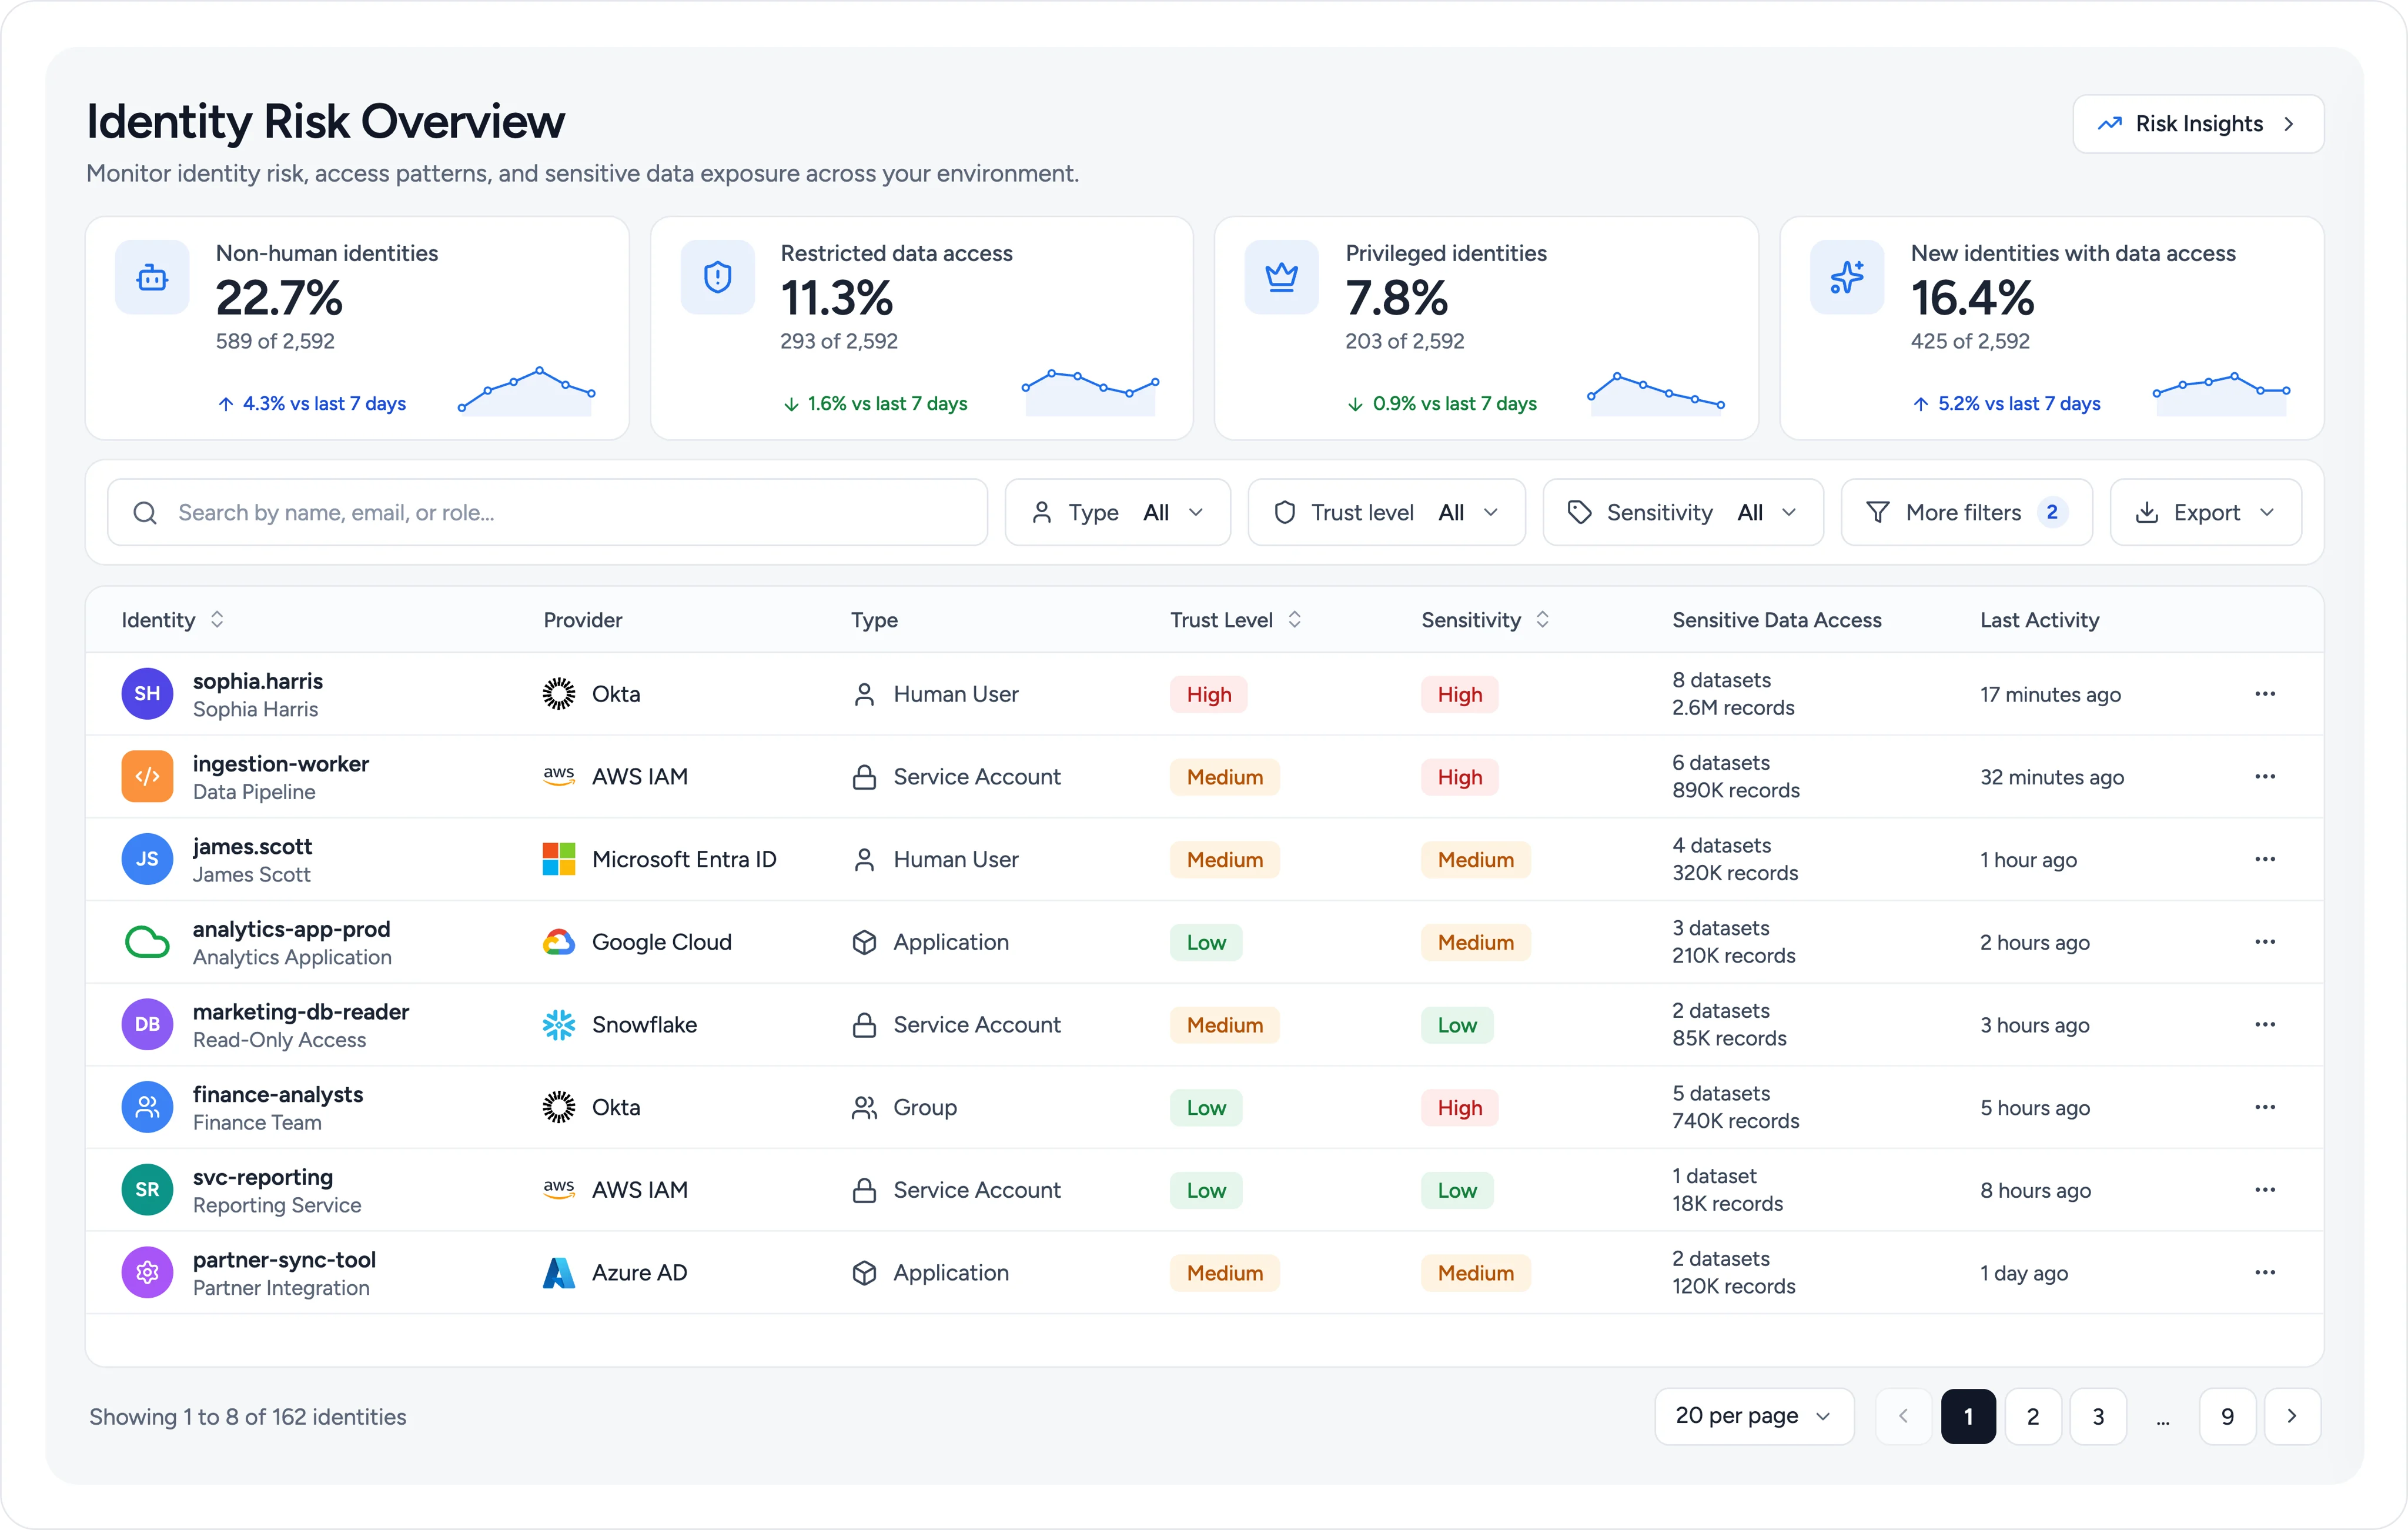Click 'Group' type in finance-analysts row
Viewport: 2408px width, 1530px height.
click(x=925, y=1107)
